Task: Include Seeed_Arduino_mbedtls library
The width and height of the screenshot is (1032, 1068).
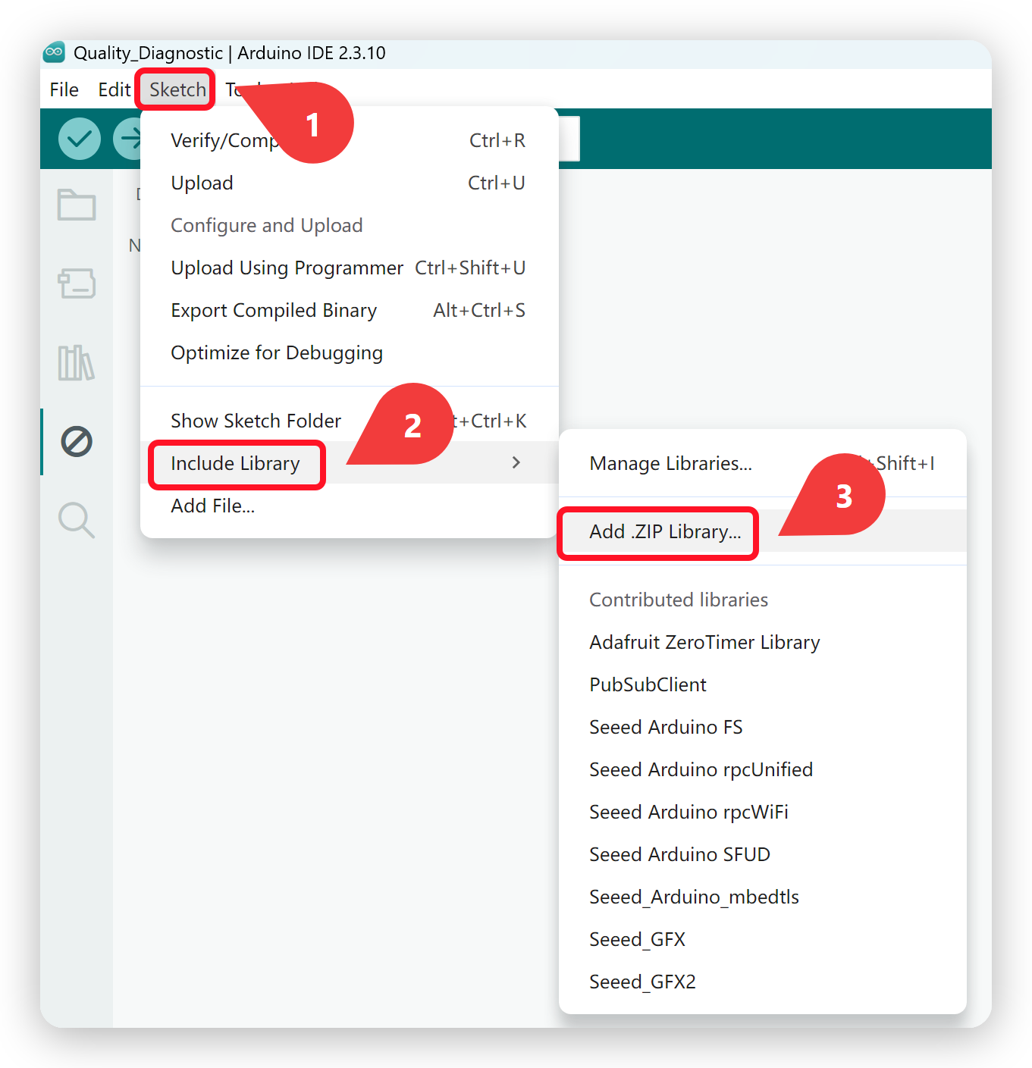Action: tap(763, 897)
